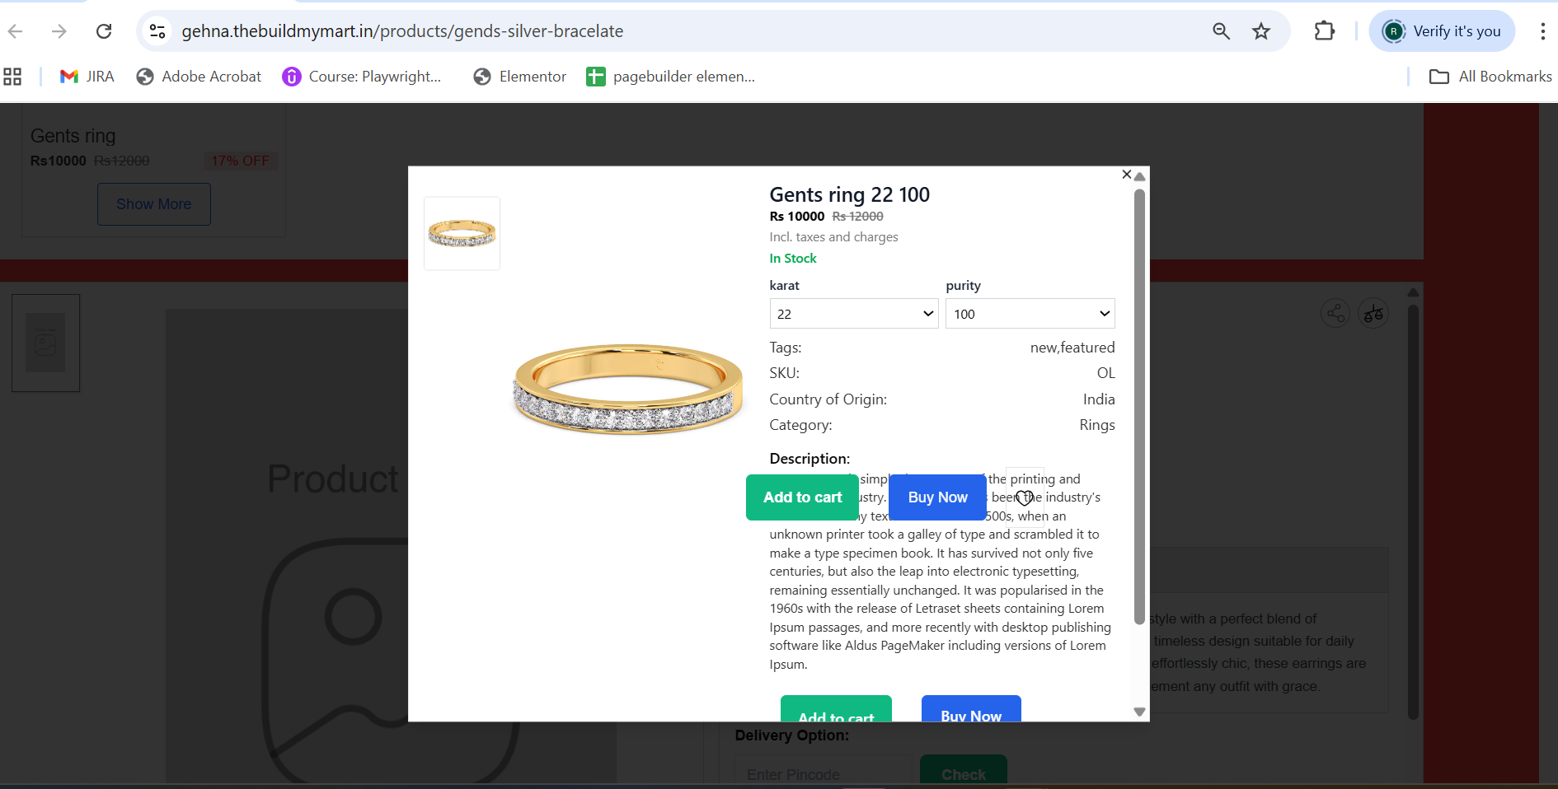Image resolution: width=1558 pixels, height=789 pixels.
Task: Focus the address bar URL
Action: (x=402, y=31)
